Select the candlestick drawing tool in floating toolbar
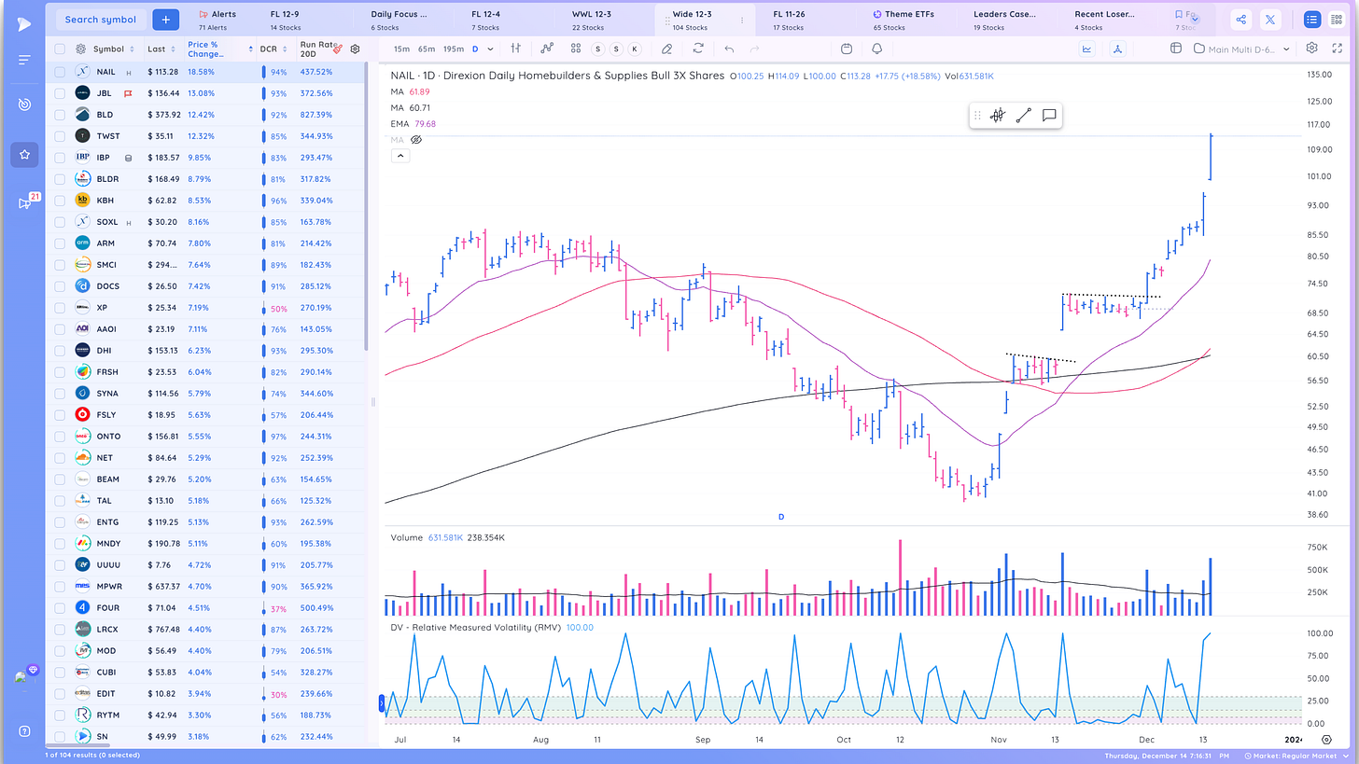The image size is (1359, 764). (998, 116)
